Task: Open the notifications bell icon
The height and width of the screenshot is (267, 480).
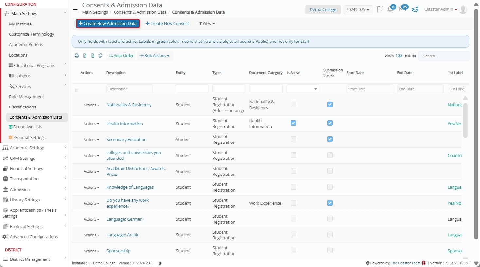Action: [x=390, y=9]
